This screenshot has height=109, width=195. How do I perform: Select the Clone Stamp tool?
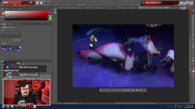click(193, 34)
